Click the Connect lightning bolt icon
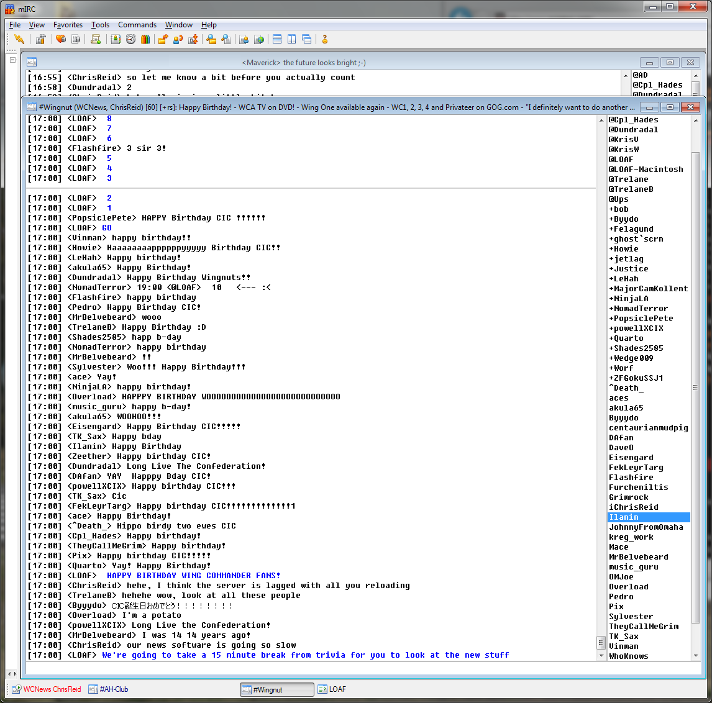 pos(19,40)
